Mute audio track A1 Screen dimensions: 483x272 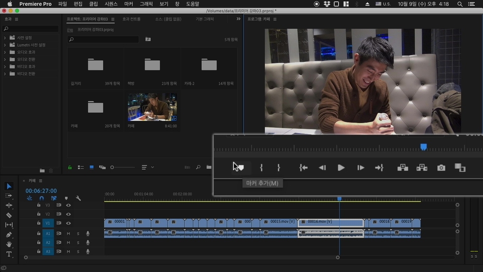[68, 233]
